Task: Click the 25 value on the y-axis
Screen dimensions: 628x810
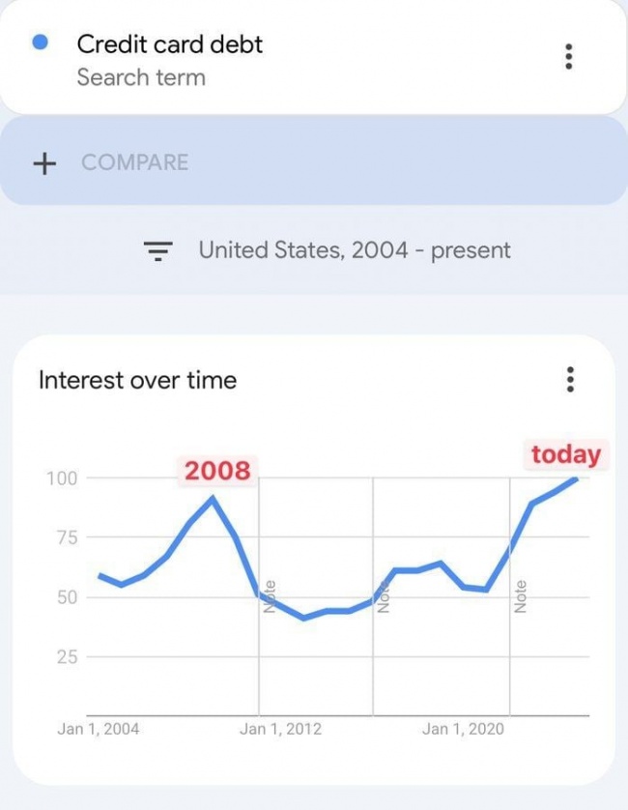Action: coord(65,657)
